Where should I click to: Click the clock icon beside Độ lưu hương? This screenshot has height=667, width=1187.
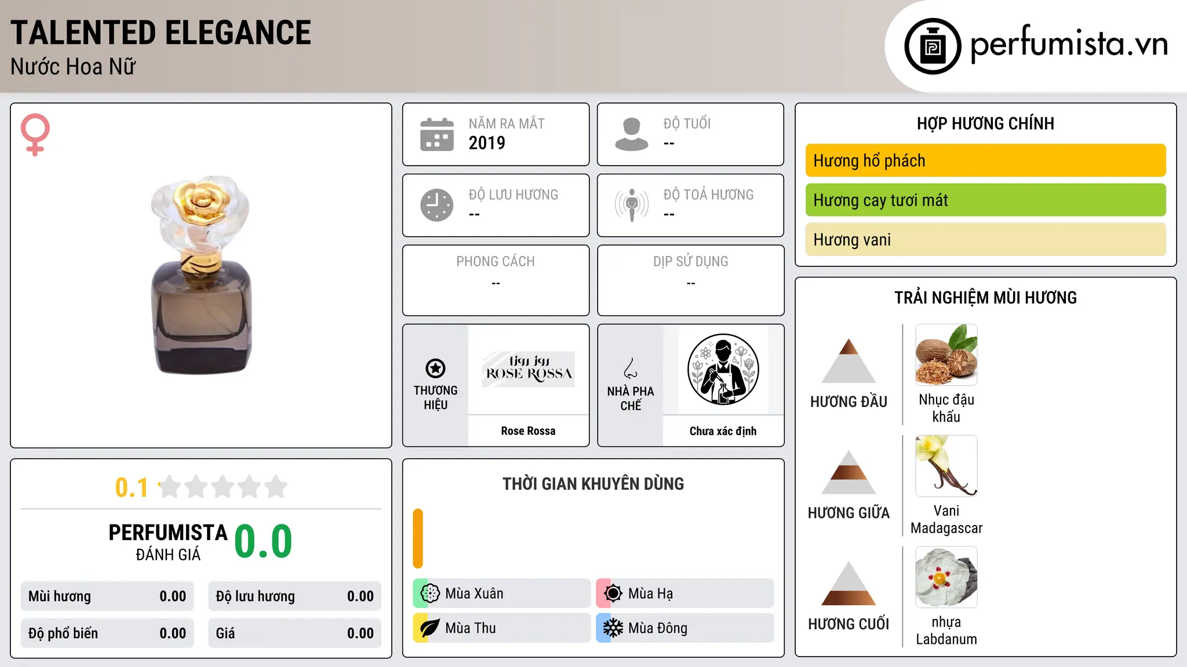[x=437, y=205]
